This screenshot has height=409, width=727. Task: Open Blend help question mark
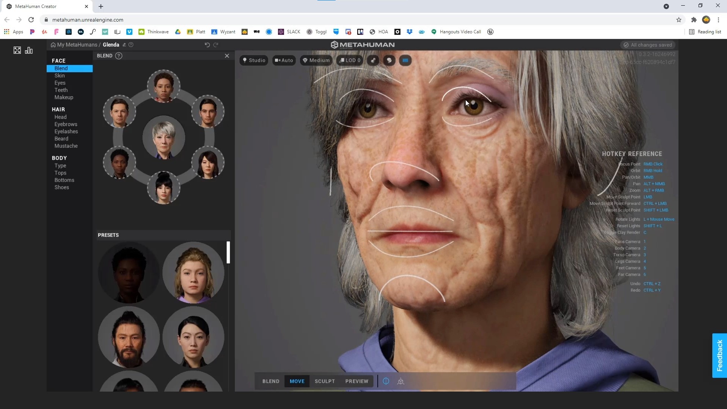click(119, 56)
